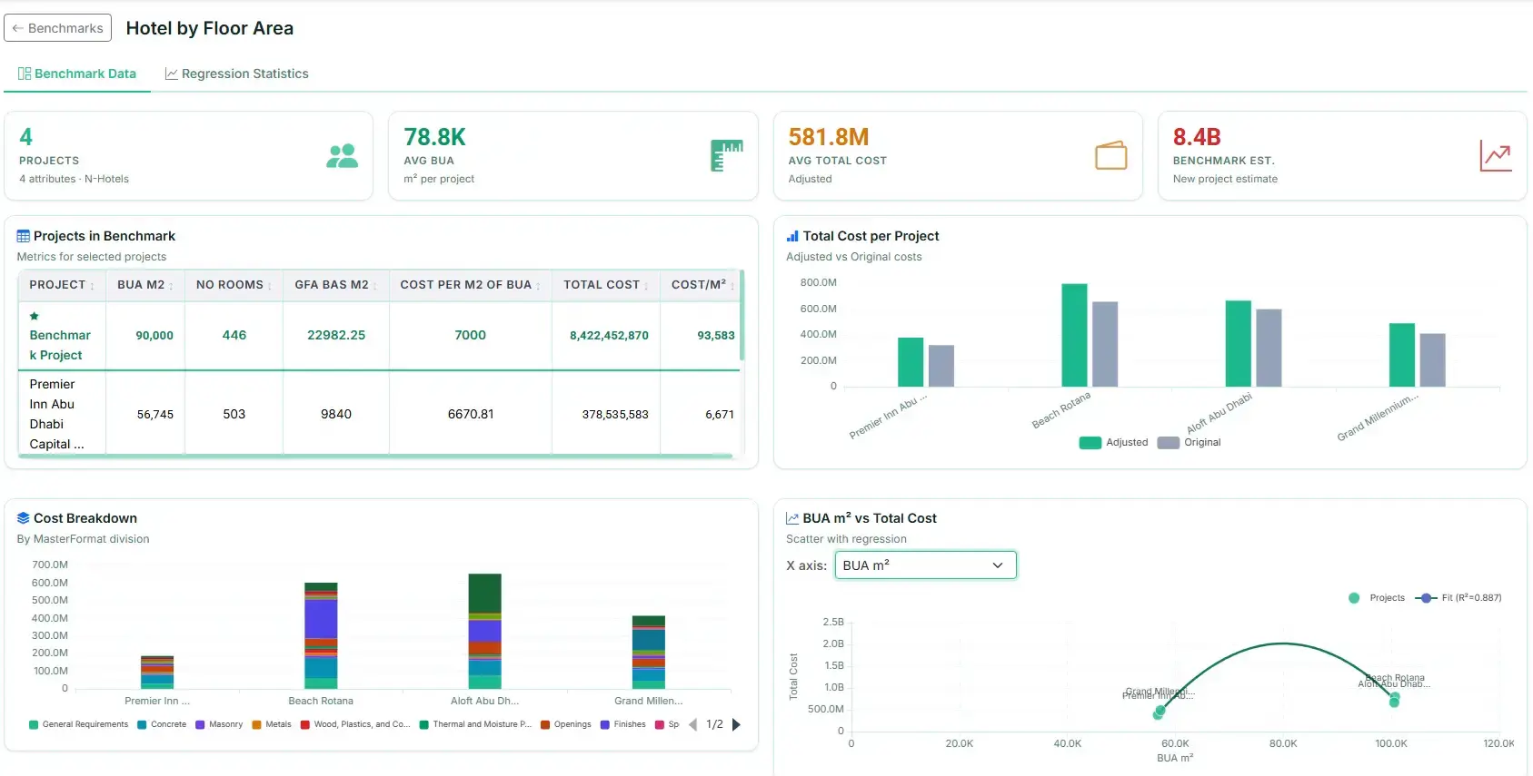Image resolution: width=1533 pixels, height=776 pixels.
Task: Toggle Finishes entry in breakdown legend
Action: point(623,724)
